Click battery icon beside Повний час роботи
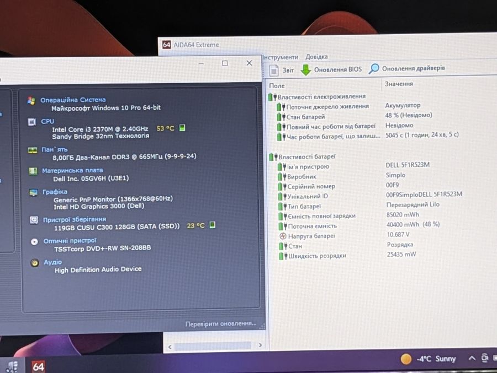The image size is (497, 373). (x=281, y=127)
